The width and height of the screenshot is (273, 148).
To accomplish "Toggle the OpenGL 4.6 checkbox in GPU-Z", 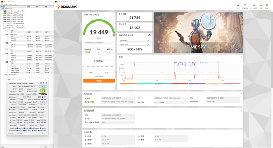I will tap(39, 131).
